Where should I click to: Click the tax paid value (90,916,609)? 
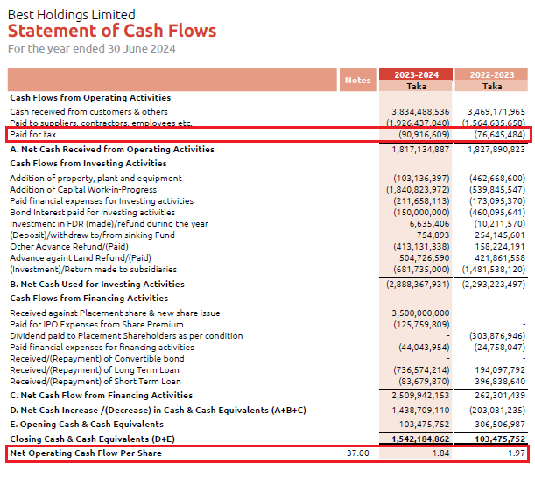tap(424, 135)
